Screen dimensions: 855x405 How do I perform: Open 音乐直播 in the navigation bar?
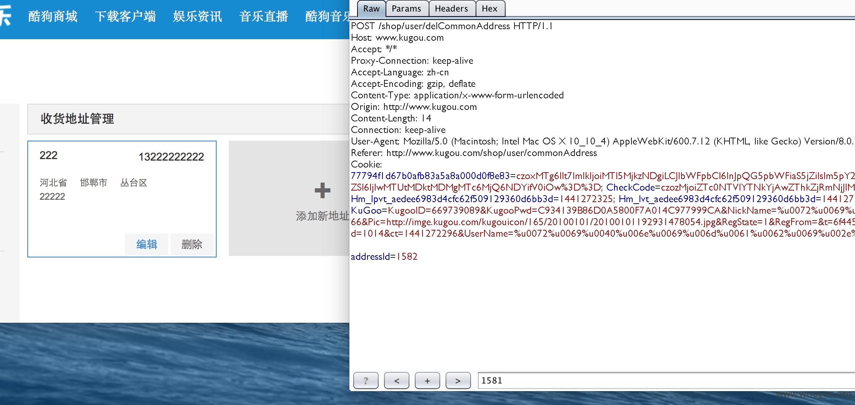tap(264, 16)
